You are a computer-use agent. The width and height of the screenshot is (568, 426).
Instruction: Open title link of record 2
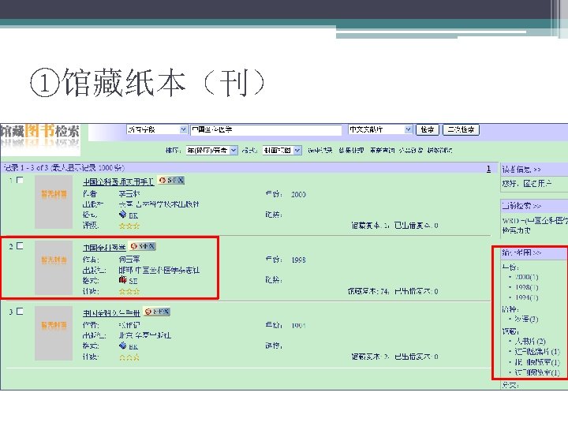tap(104, 248)
